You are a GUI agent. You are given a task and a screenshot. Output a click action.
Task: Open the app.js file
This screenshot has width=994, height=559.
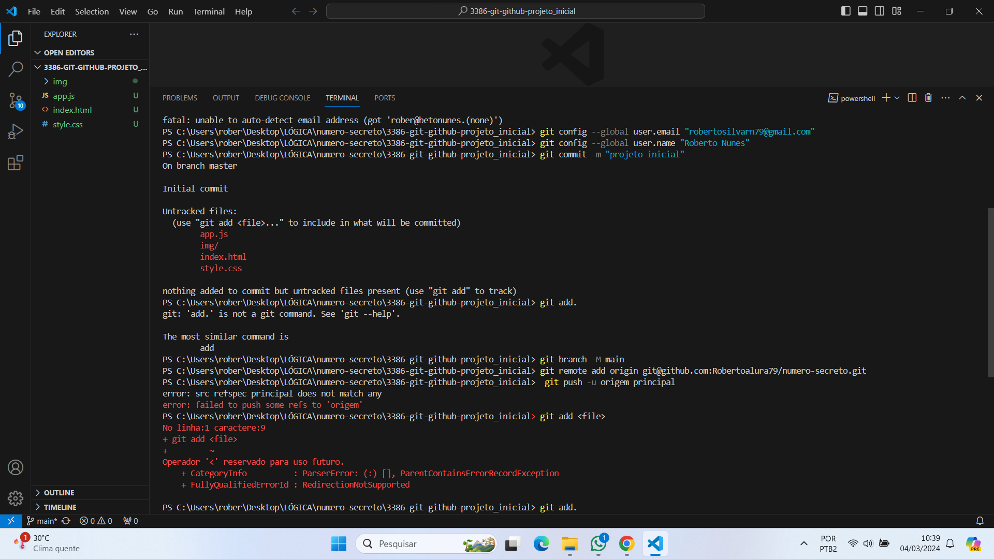[x=90, y=96]
